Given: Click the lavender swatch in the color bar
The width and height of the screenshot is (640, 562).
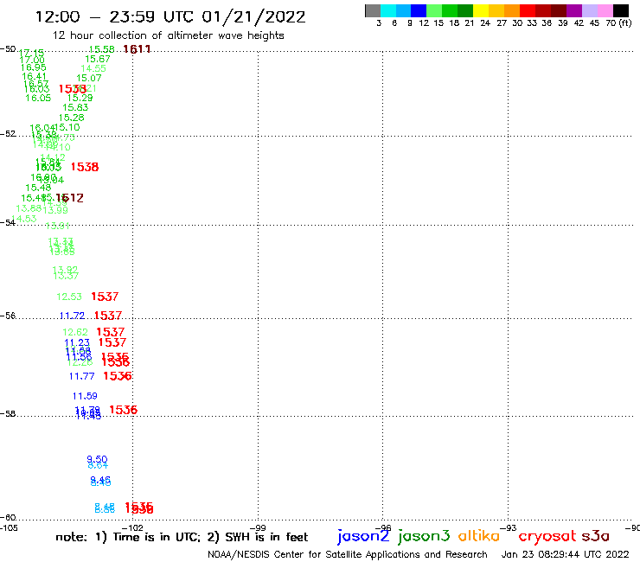Looking at the screenshot, I should [589, 10].
